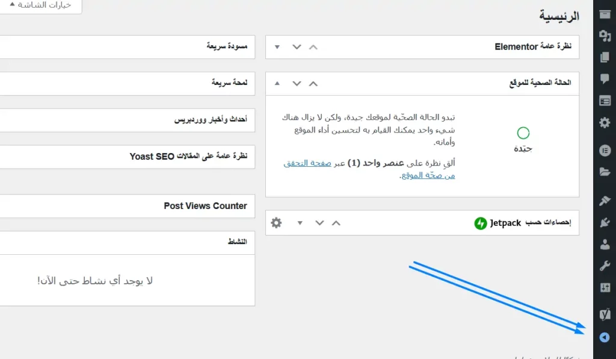Open the archive box menu icon in sidebar

pyautogui.click(x=605, y=14)
